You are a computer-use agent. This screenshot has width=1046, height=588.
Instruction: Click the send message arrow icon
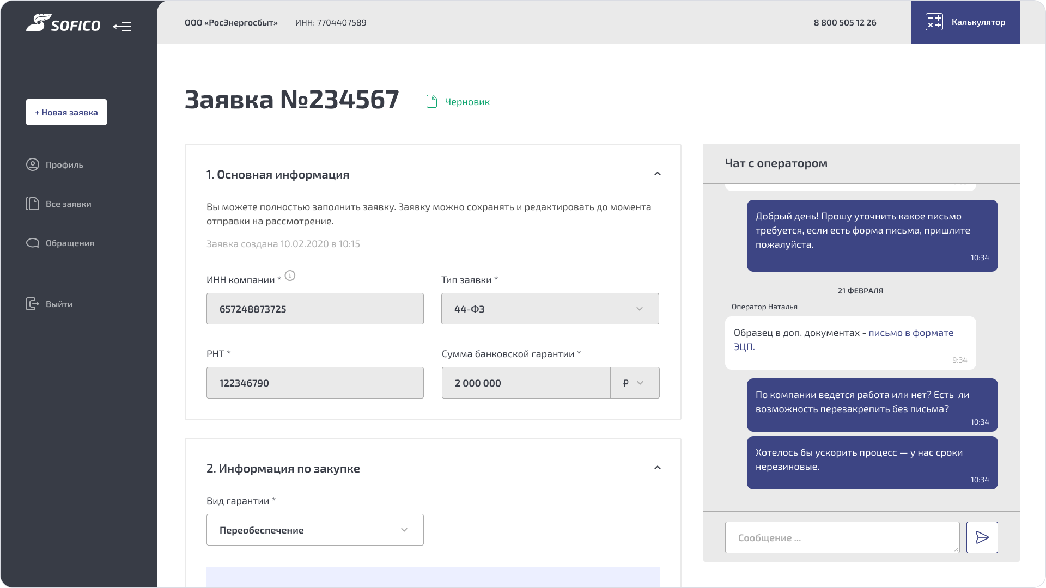[982, 537]
